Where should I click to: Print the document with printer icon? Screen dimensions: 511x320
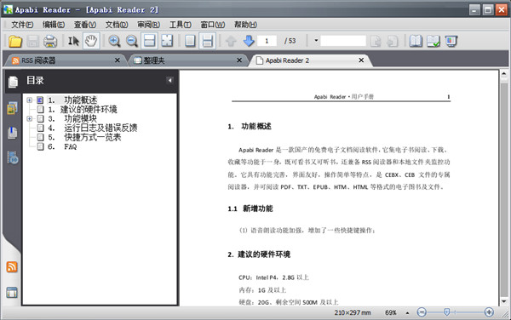coord(50,41)
